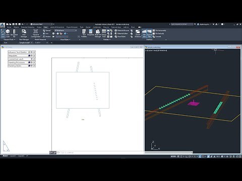The width and height of the screenshot is (242, 181).
Task: Open the signed-in user account menu
Action: (x=204, y=24)
